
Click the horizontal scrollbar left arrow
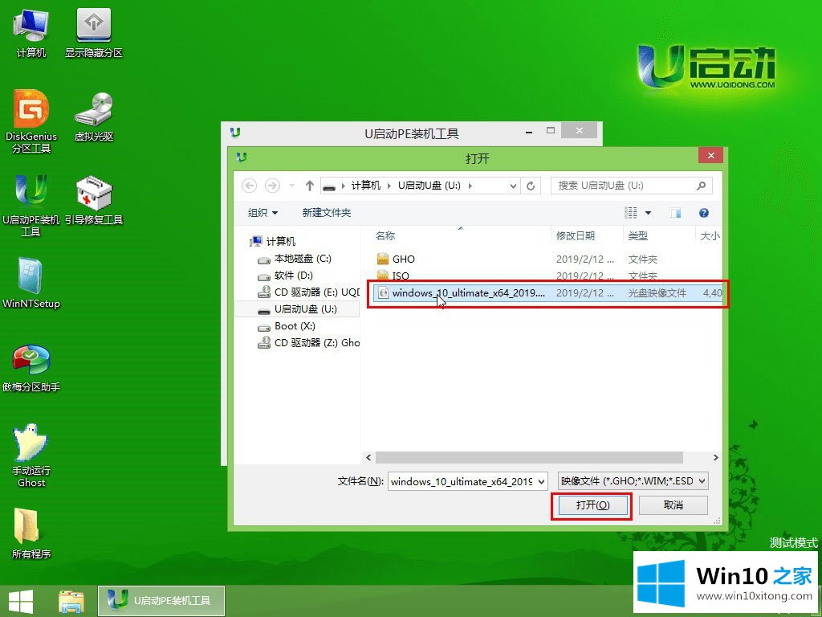(368, 457)
